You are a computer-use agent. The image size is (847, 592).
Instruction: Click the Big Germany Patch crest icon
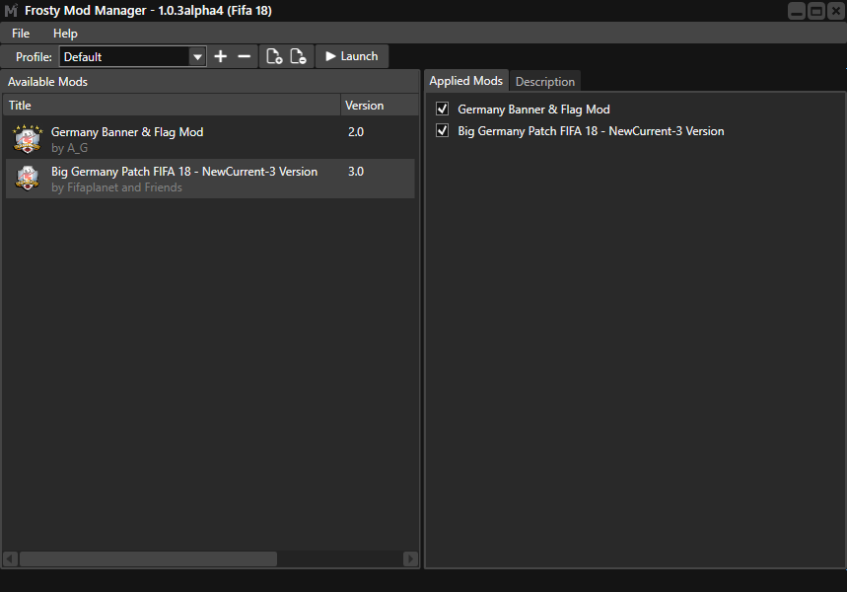pos(28,179)
